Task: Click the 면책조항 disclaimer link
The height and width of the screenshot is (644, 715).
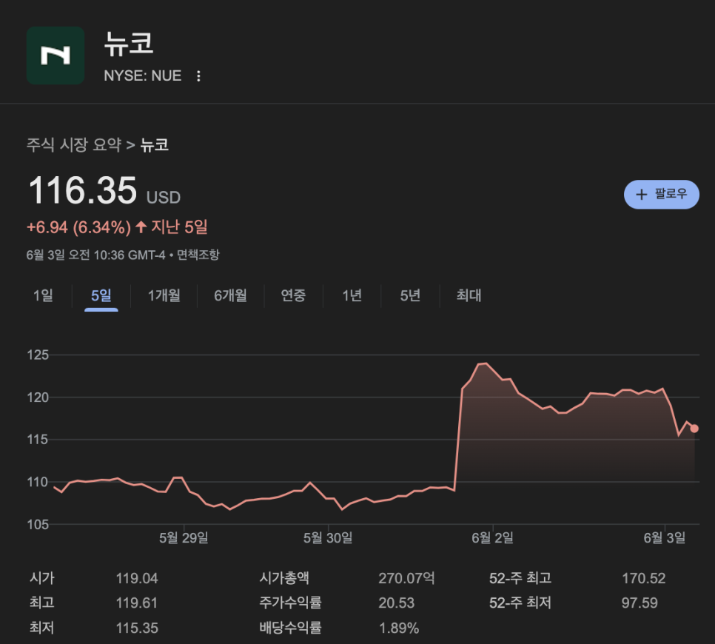Action: click(198, 255)
